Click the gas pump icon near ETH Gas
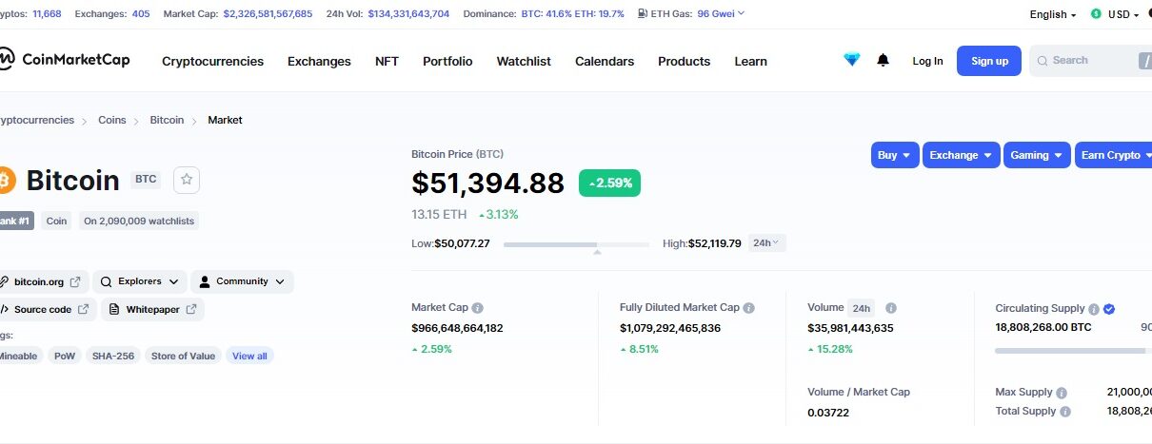The image size is (1152, 444). click(x=643, y=14)
